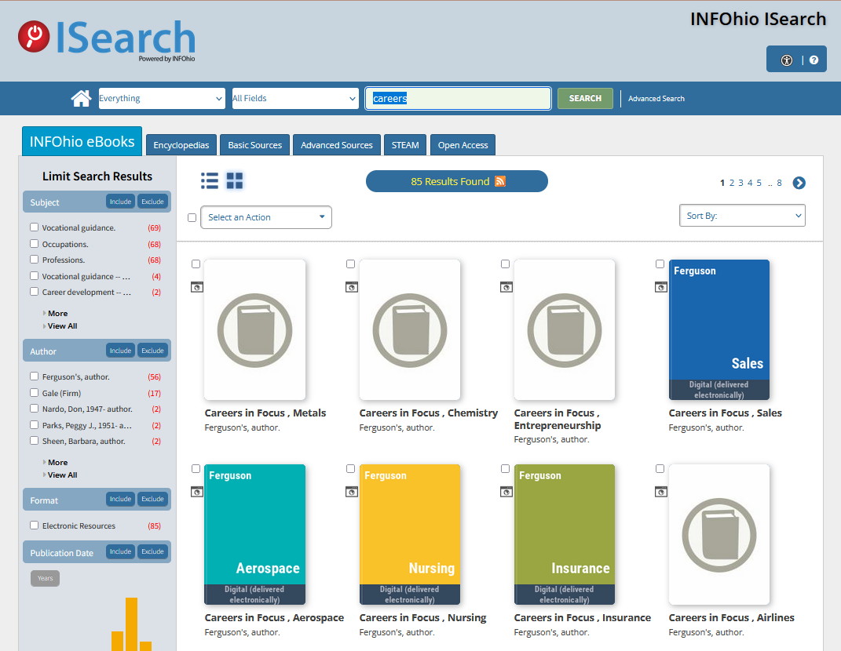Click Include for Format filter
841x651 pixels.
pyautogui.click(x=121, y=499)
